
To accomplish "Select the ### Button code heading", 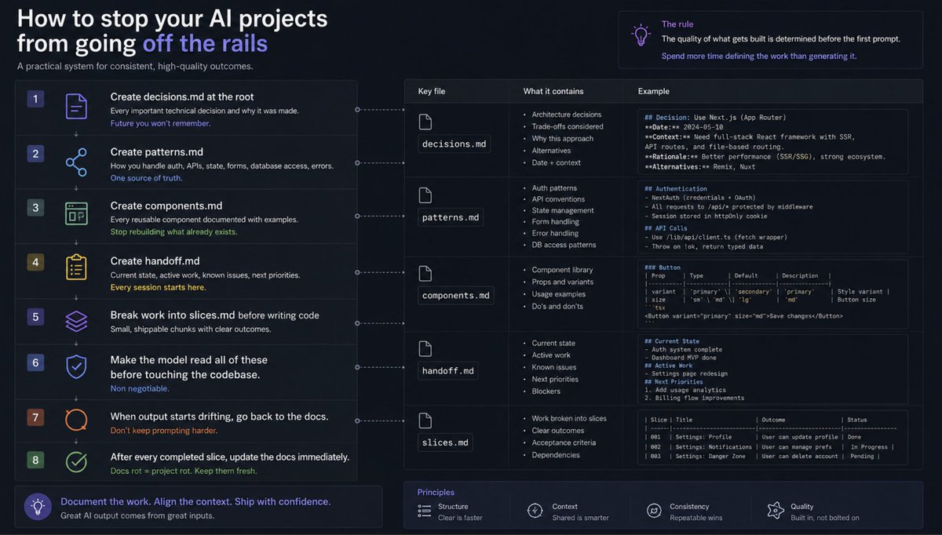I will click(x=663, y=267).
